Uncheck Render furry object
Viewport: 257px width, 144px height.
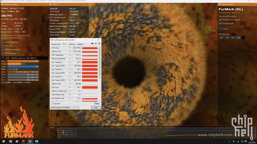pyautogui.click(x=220, y=20)
